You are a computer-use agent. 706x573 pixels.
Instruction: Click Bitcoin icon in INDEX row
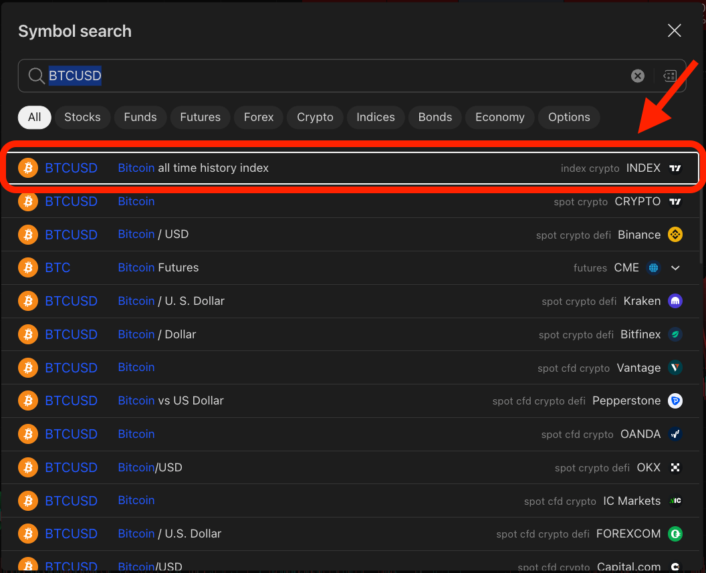pos(28,168)
